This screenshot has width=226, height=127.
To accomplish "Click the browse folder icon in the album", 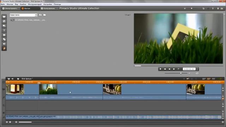I will tap(44, 15).
